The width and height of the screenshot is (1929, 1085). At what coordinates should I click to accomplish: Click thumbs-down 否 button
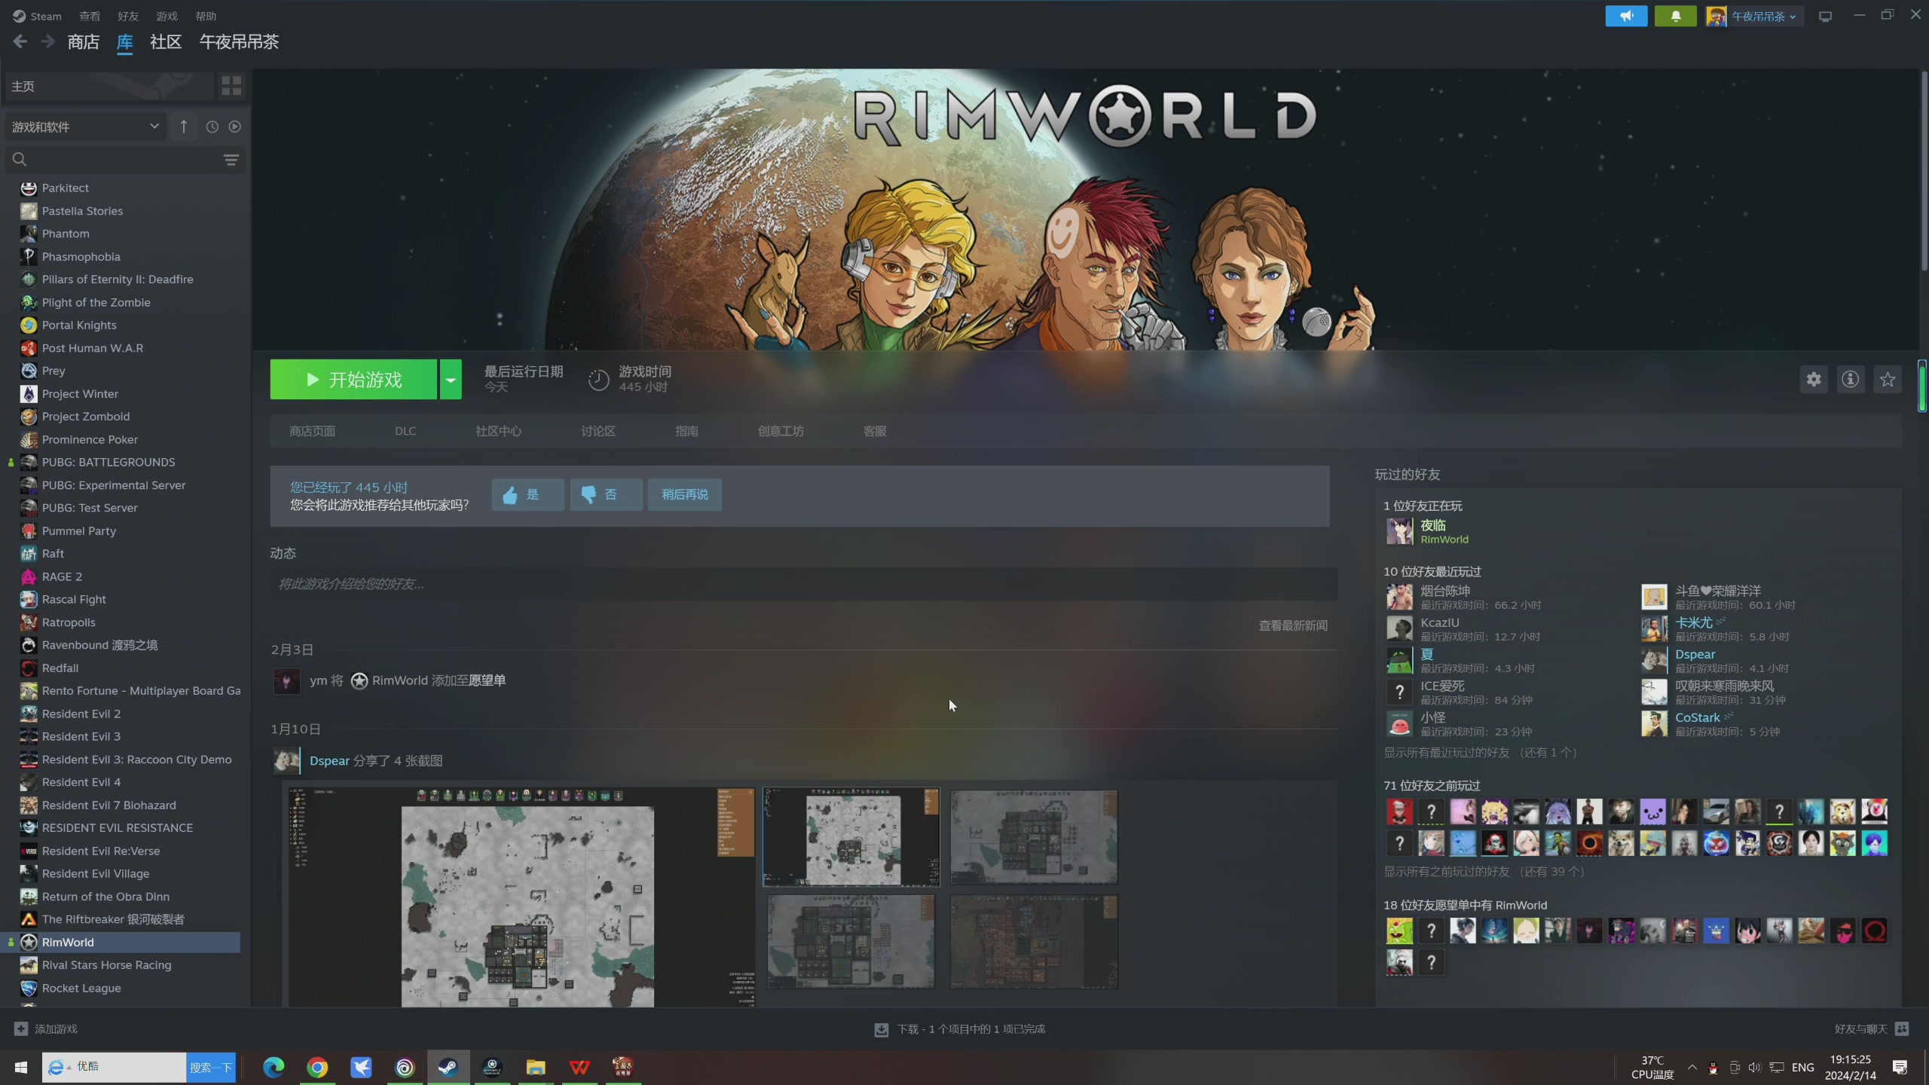click(606, 495)
